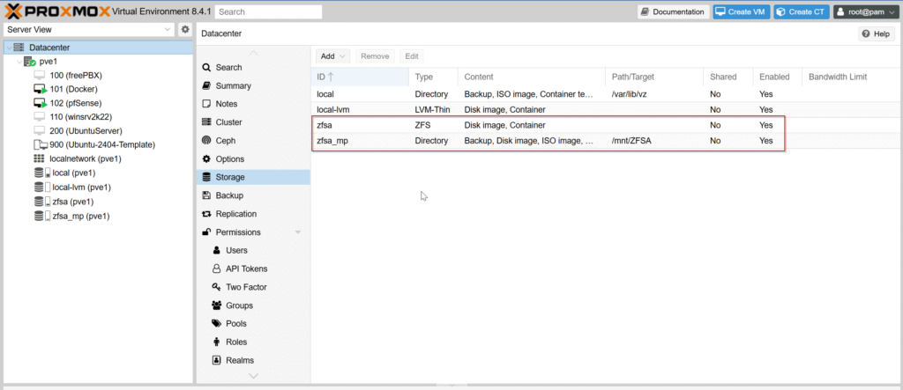
Task: Collapse the Datacenter tree node
Action: [x=9, y=48]
